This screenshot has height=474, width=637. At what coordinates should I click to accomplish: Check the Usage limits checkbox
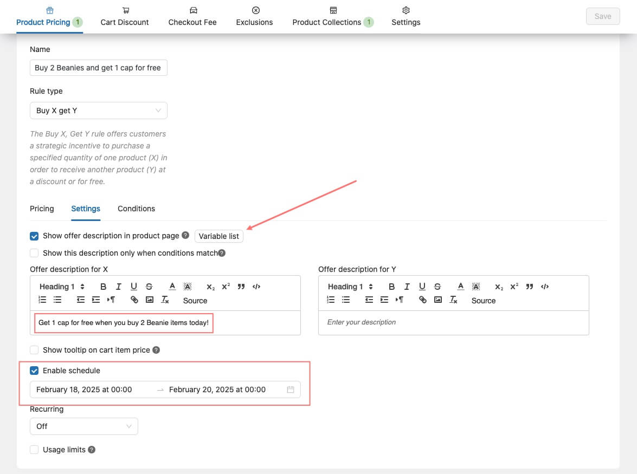[x=34, y=450]
